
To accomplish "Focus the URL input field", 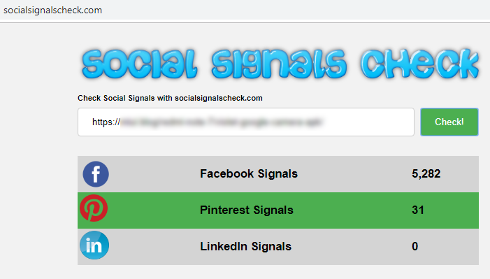I will (x=246, y=122).
